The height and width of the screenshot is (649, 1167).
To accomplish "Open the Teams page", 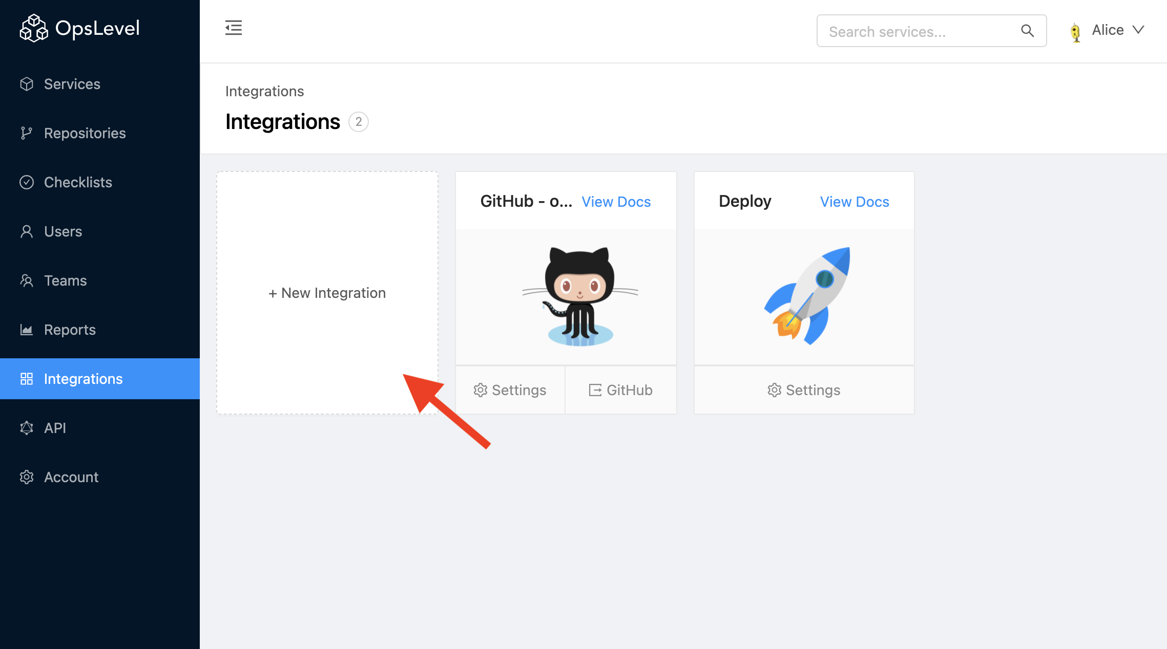I will (100, 280).
